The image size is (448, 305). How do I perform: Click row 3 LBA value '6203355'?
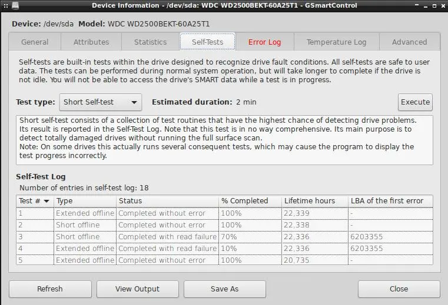(390, 237)
